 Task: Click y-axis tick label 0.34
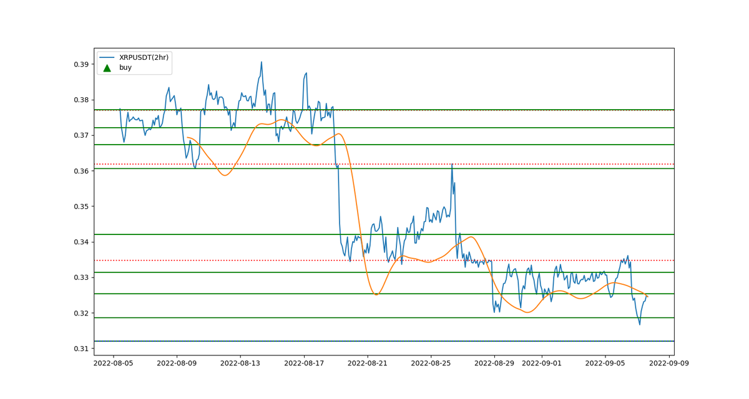coord(81,242)
